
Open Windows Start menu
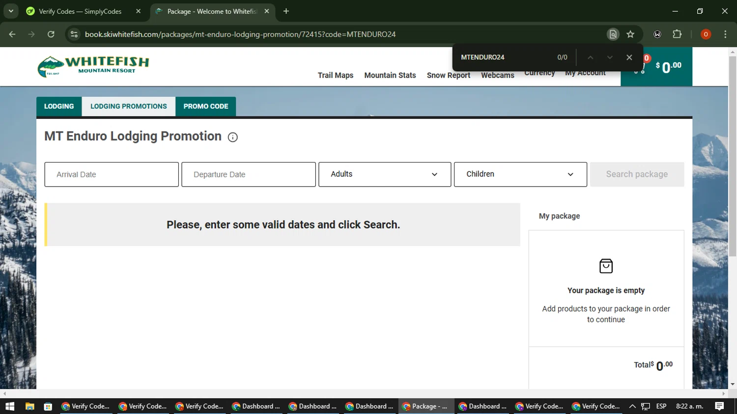pyautogui.click(x=10, y=406)
